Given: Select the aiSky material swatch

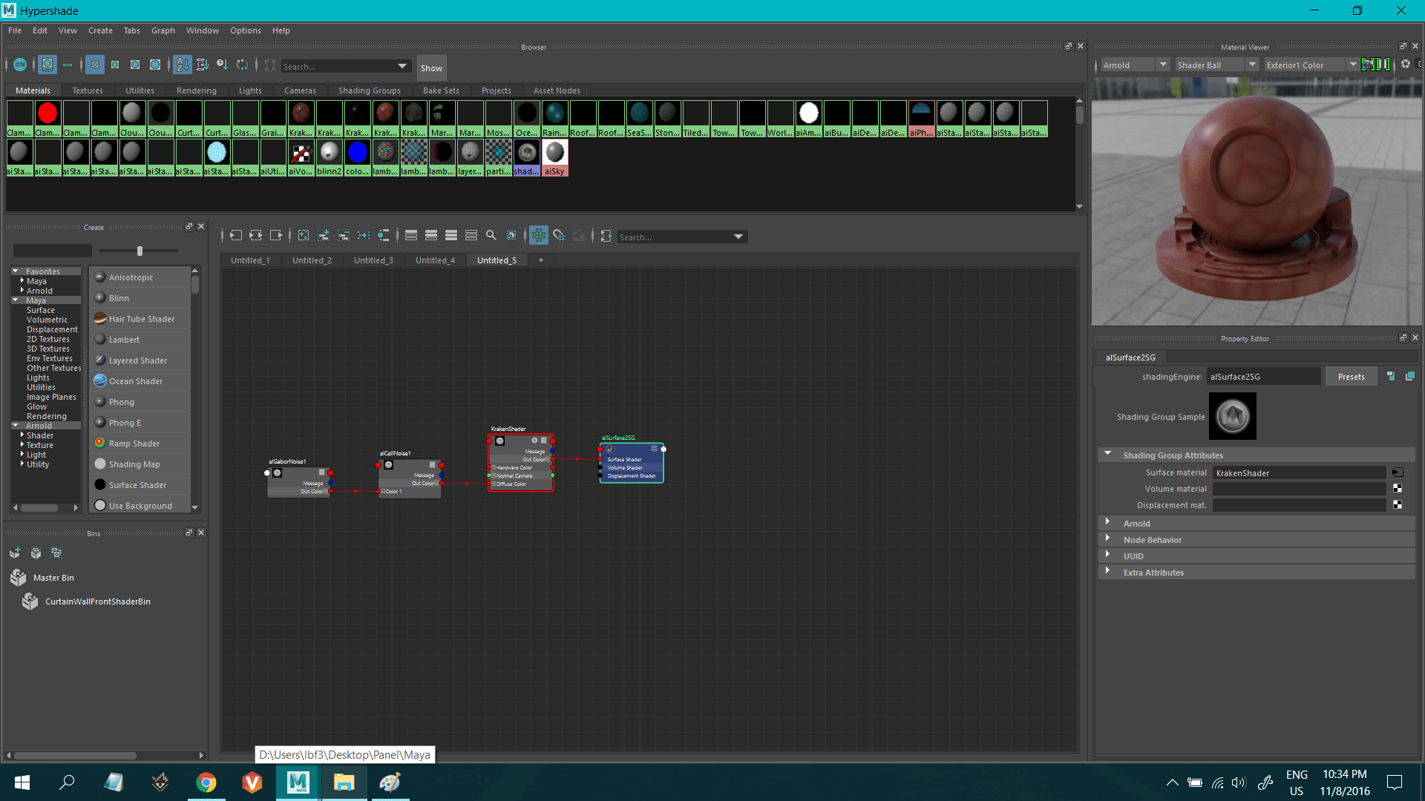Looking at the screenshot, I should point(555,157).
